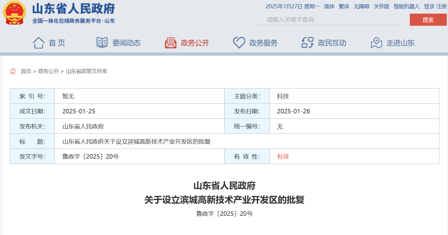Screen dimensions: 448x235
Task: Click the red envelope icon beside 政务公开
Action: click(x=171, y=43)
